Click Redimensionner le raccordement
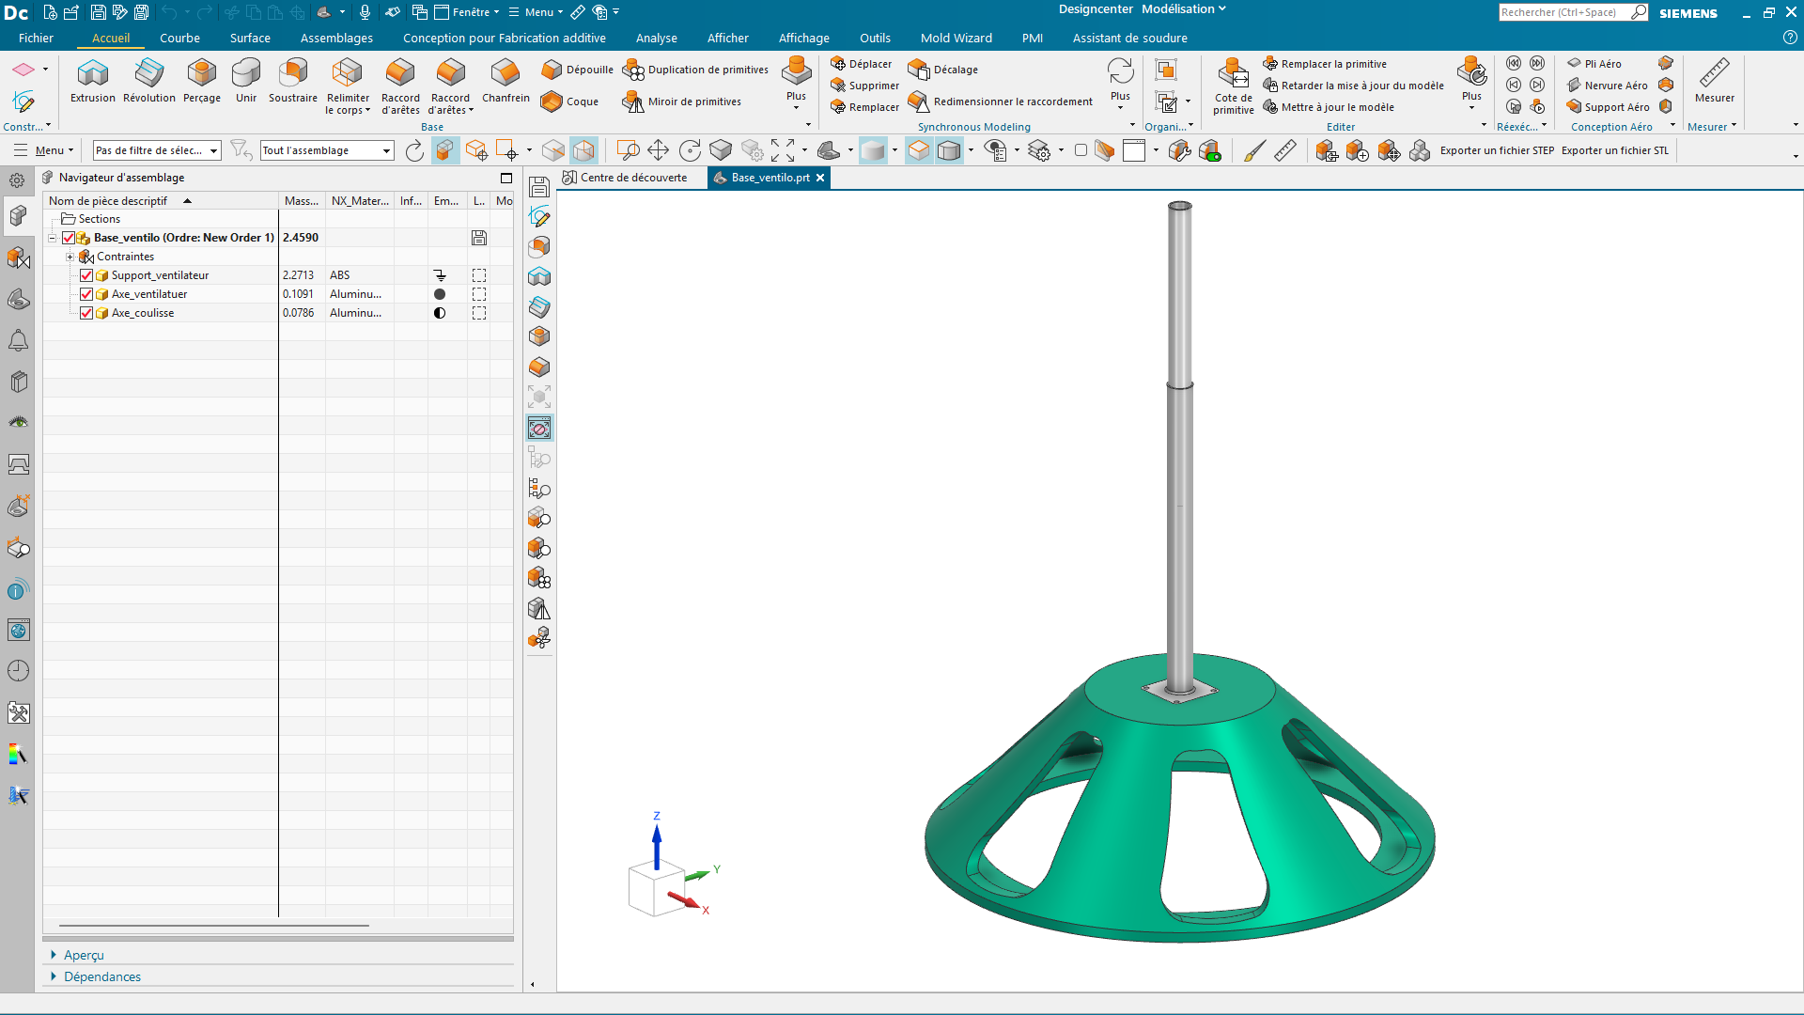This screenshot has width=1804, height=1015. point(1001,101)
